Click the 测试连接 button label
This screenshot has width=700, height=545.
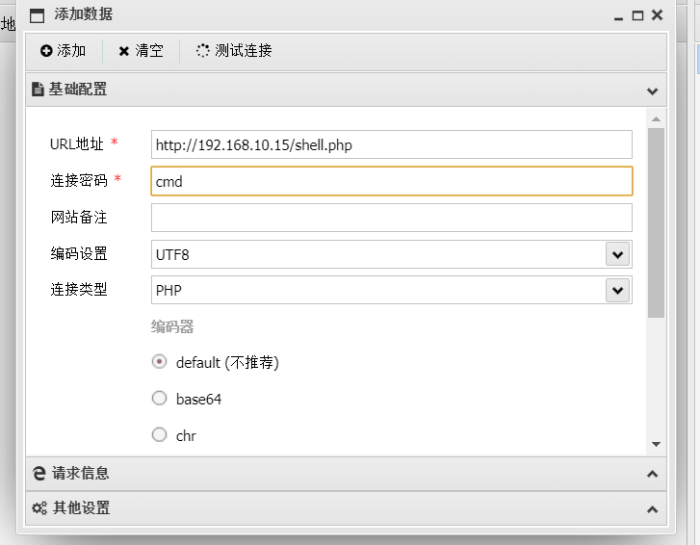(244, 50)
